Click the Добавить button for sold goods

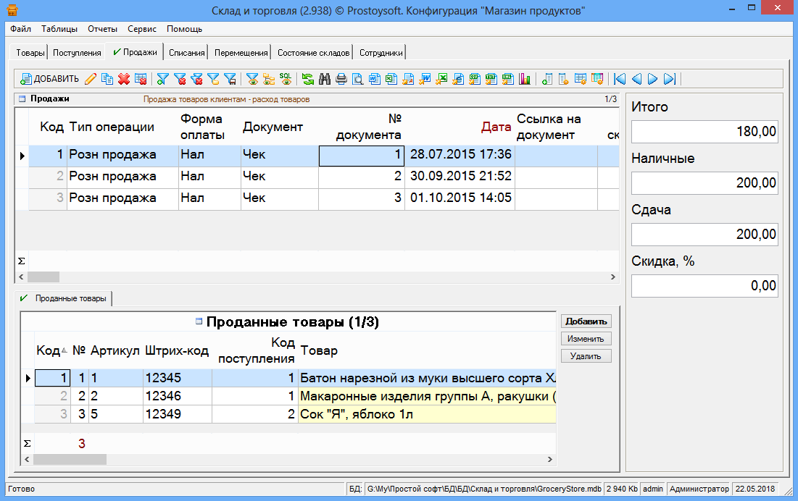coord(586,321)
